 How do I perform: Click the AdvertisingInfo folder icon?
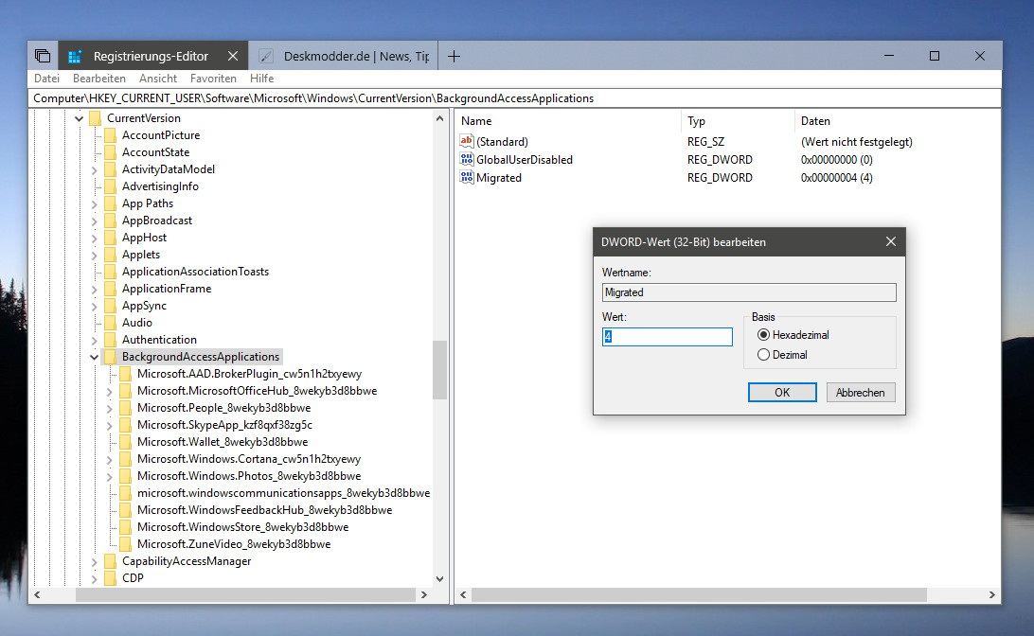110,186
